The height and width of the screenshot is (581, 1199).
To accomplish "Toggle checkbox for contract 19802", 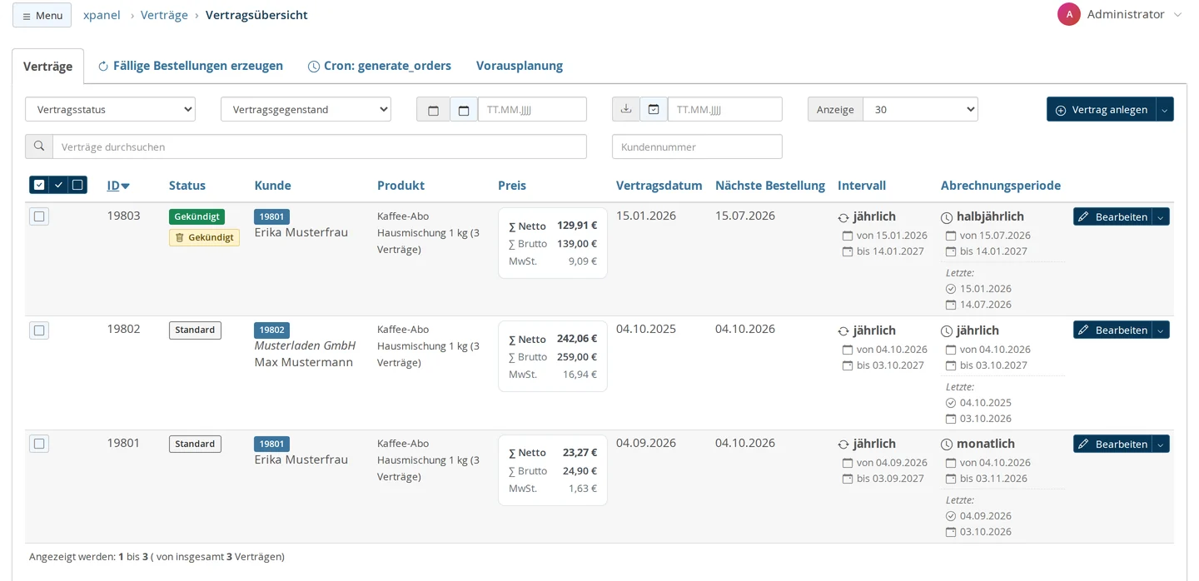I will pyautogui.click(x=39, y=330).
